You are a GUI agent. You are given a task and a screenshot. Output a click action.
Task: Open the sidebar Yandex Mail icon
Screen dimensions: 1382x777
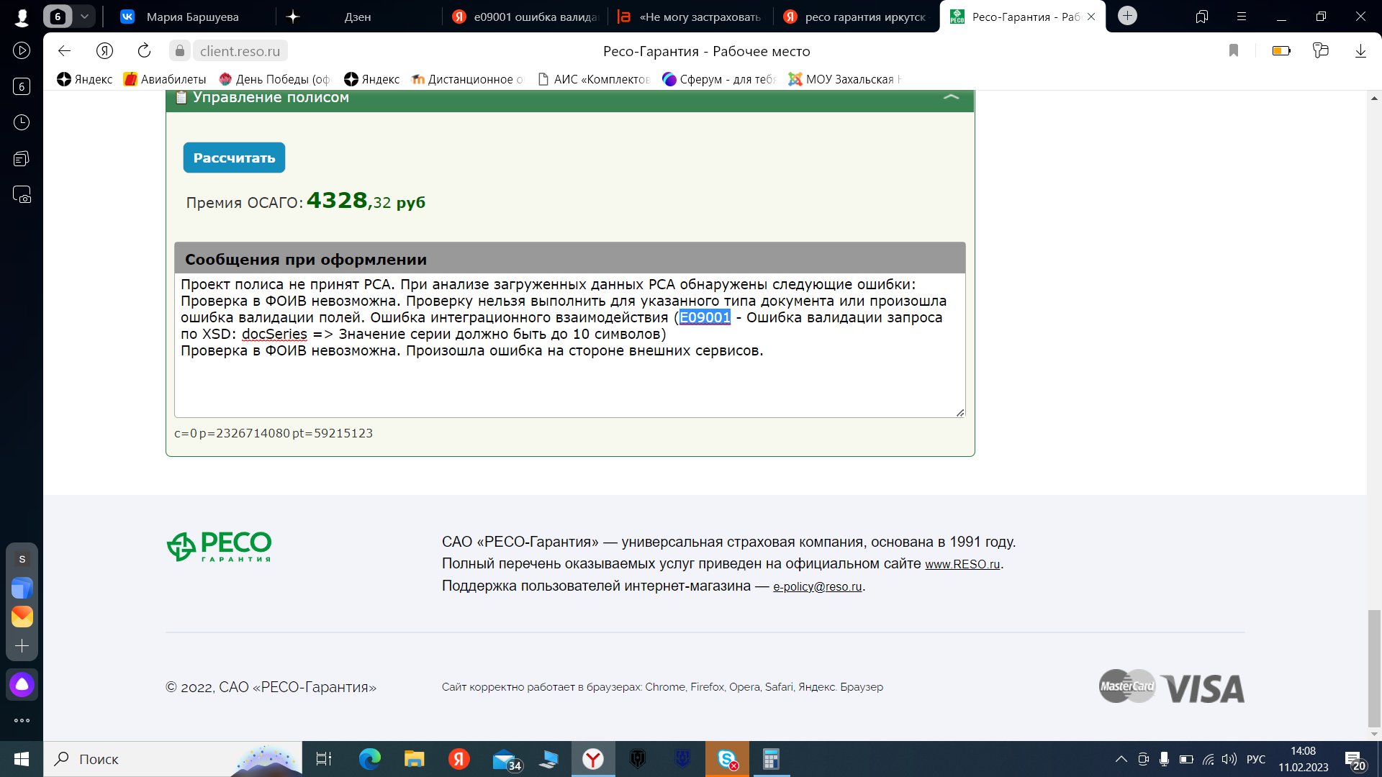coord(22,617)
